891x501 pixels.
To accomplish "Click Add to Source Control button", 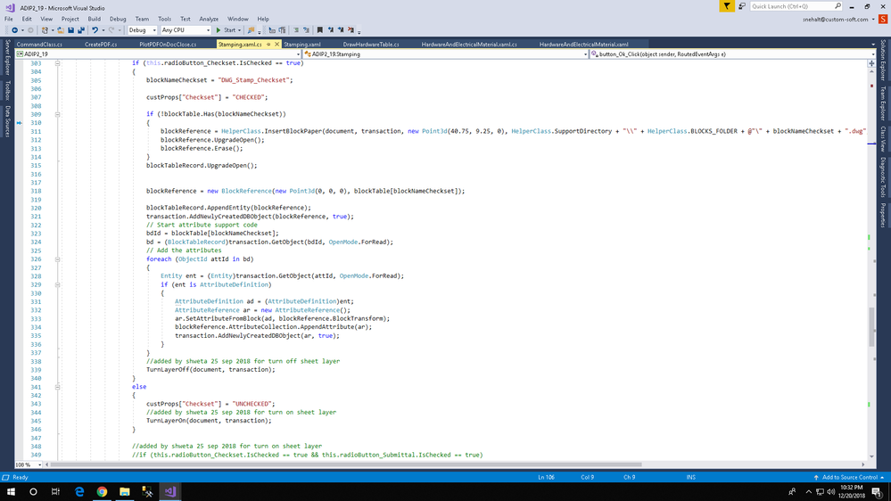I will tap(849, 477).
